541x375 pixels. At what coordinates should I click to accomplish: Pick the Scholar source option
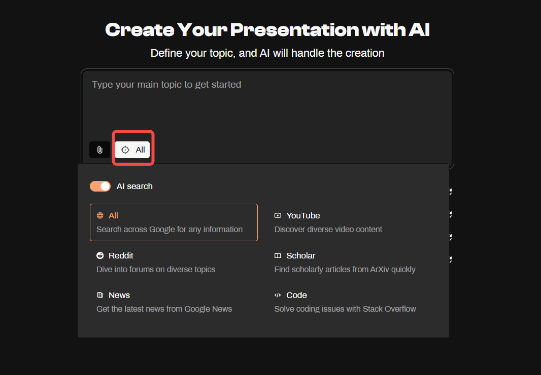351,262
